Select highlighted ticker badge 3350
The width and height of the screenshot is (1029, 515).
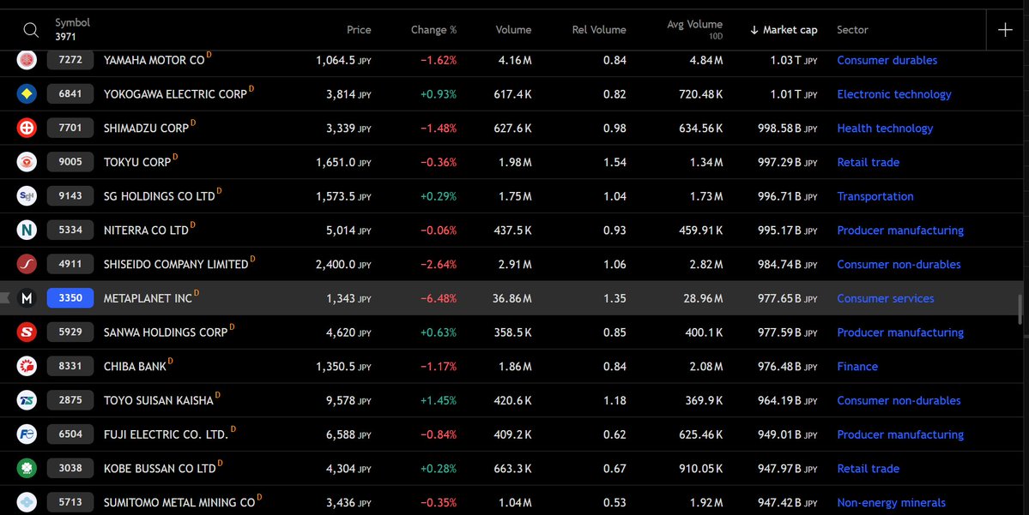pyautogui.click(x=70, y=298)
